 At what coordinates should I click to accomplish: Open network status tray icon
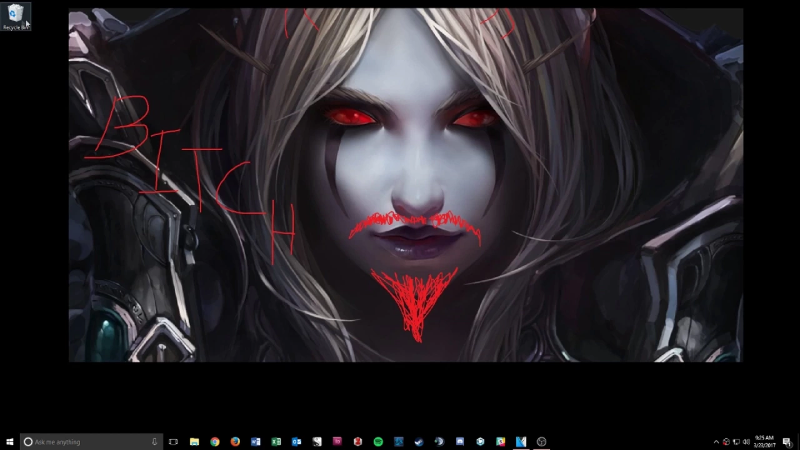tap(736, 442)
